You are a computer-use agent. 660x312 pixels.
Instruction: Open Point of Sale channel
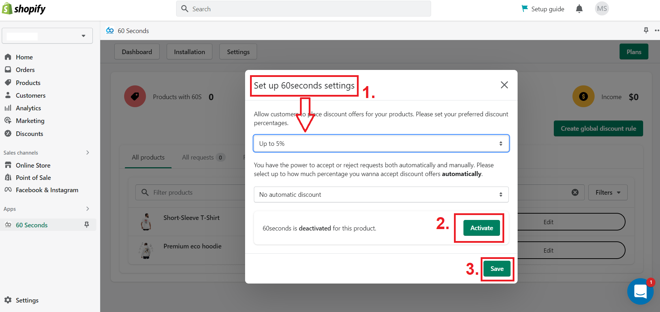[x=33, y=177]
